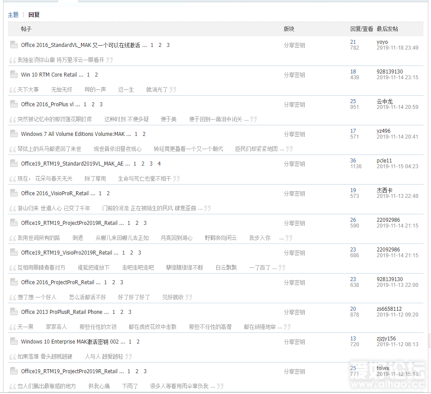Click the thread icon beside Office 2016_VisioProR_Retail
Screen dimensions: 431x394
14,193
